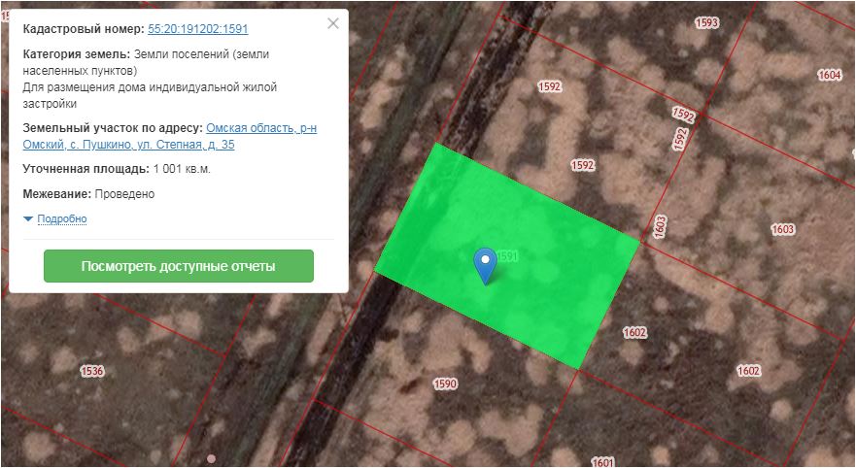
Task: Click «Кадастровый номер» label text
Action: 84,29
